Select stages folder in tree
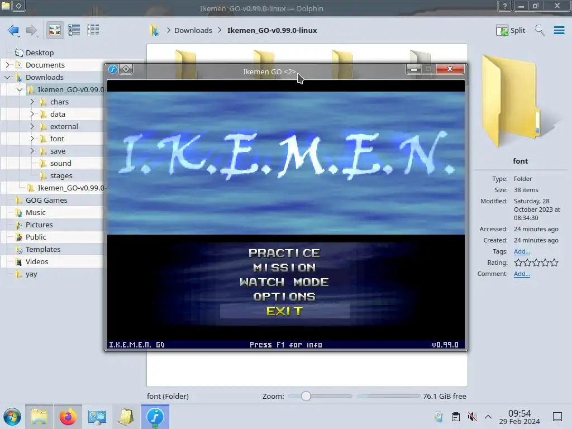This screenshot has width=572, height=429. coord(61,175)
